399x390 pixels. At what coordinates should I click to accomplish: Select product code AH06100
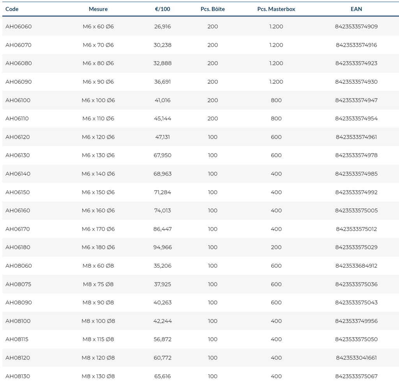click(x=18, y=100)
